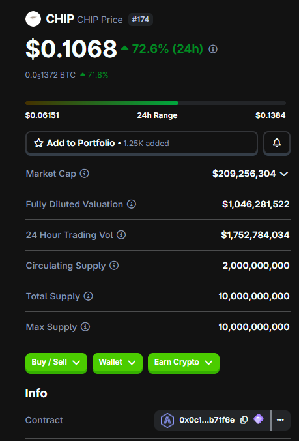Image resolution: width=299 pixels, height=441 pixels.
Task: Click the Contract label
Action: pyautogui.click(x=44, y=420)
